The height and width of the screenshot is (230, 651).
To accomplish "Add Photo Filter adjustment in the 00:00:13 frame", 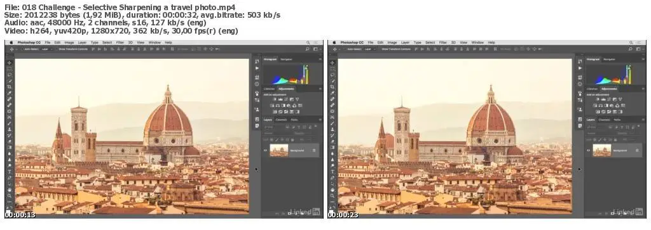I will pyautogui.click(x=289, y=105).
